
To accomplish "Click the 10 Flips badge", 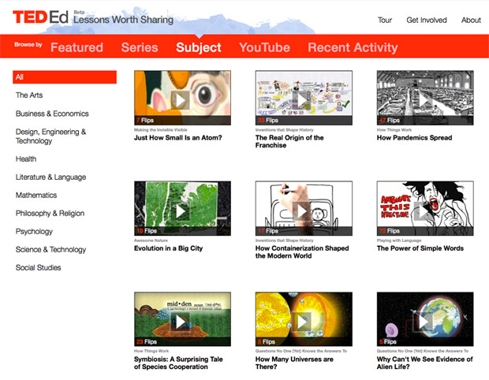I will (x=147, y=231).
